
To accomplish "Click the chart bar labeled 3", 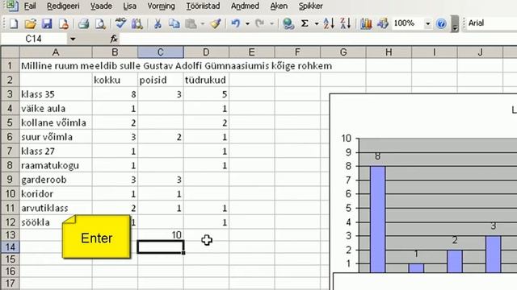I will (x=494, y=254).
